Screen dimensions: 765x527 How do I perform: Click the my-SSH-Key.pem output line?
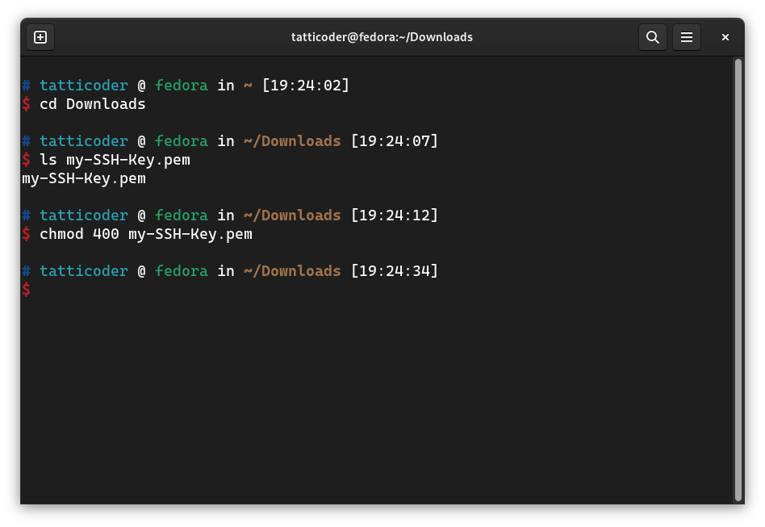coord(84,178)
